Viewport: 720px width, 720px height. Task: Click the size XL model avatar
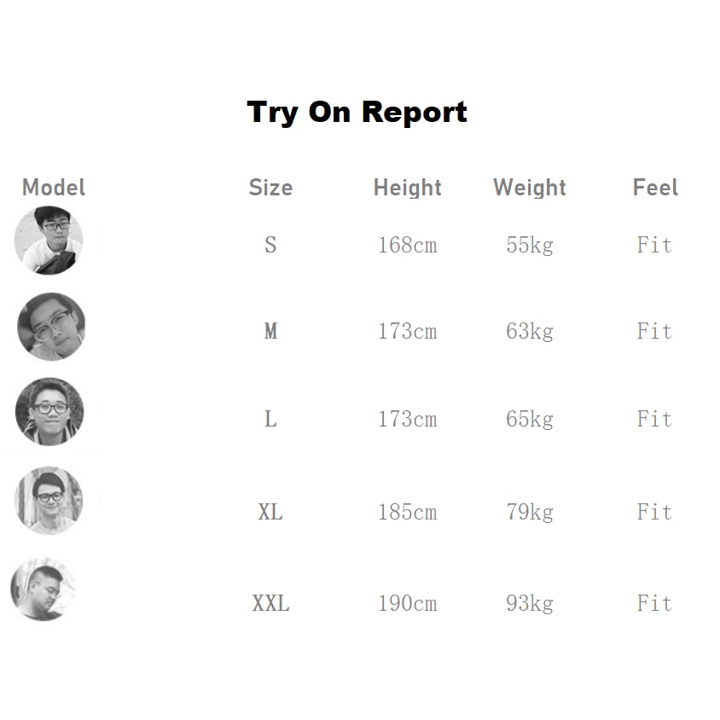(49, 500)
